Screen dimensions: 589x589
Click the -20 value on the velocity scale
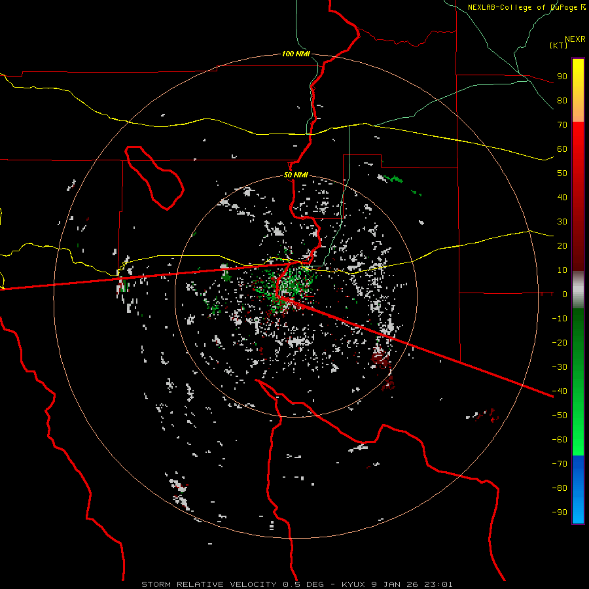[560, 343]
